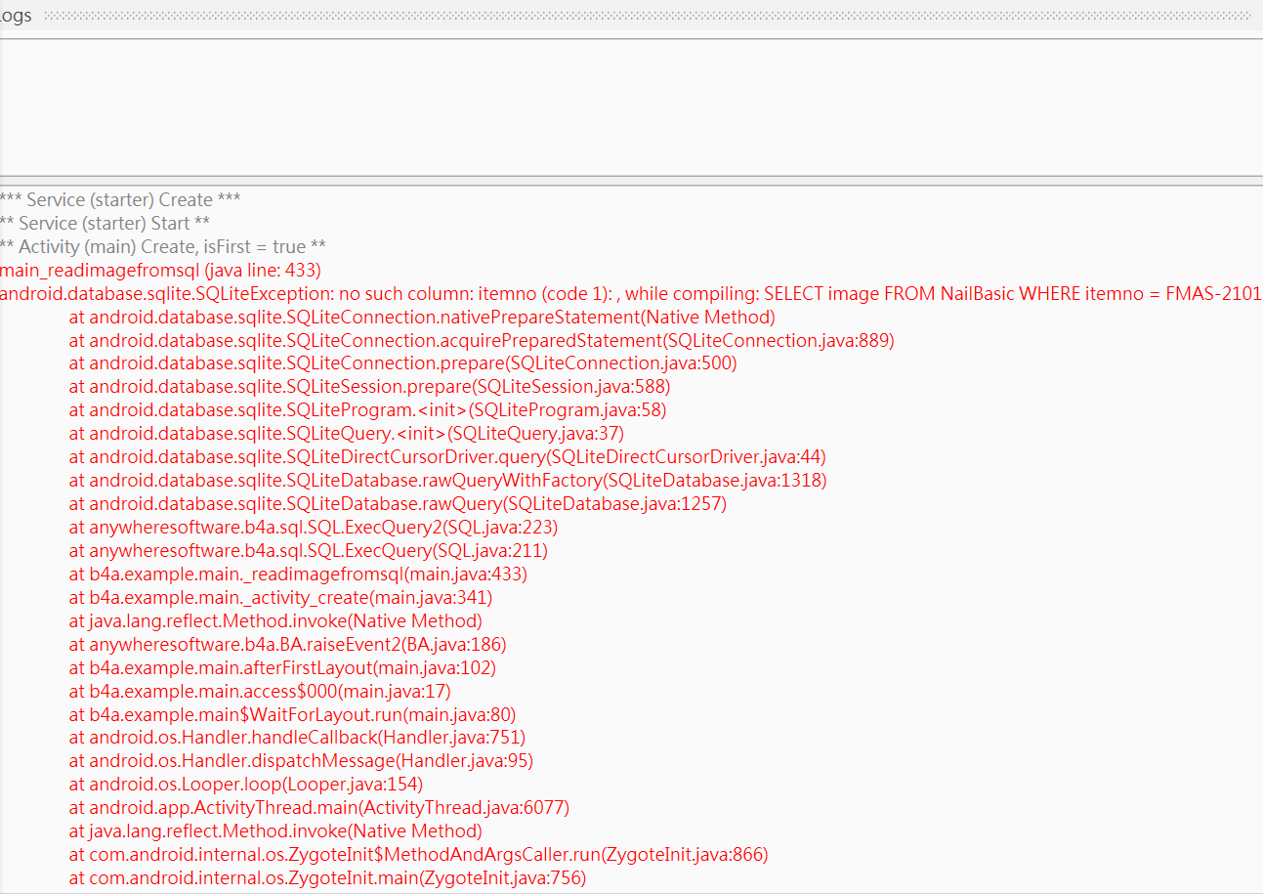
Task: Select the Handler.handleCallback(Handler.java:751) line
Action: (x=298, y=738)
